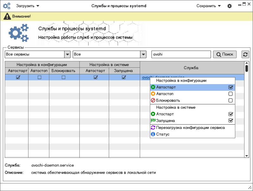Click the blue info Статус icon
Viewport: 253px width, 191px height.
(153, 134)
